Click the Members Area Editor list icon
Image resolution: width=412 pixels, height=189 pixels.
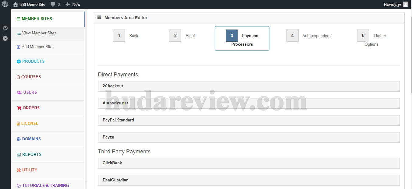(x=99, y=17)
